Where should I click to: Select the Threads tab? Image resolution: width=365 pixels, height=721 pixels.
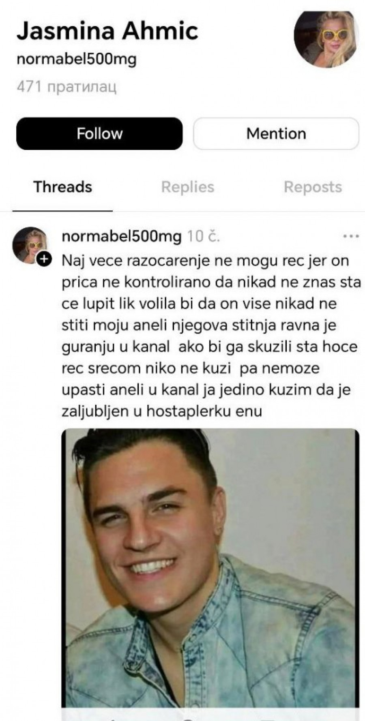click(63, 187)
